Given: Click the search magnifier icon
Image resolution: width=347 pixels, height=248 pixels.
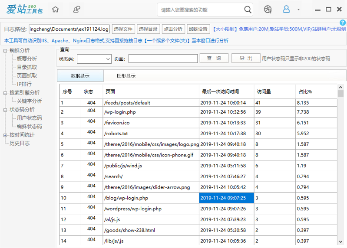Looking at the screenshot, I should pyautogui.click(x=248, y=10).
